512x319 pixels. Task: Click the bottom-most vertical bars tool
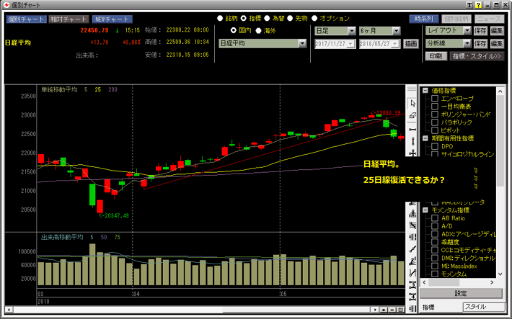point(412,308)
